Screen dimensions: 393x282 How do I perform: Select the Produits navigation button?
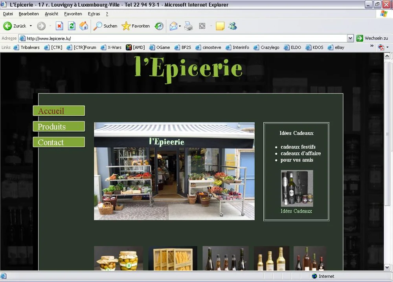(x=59, y=126)
